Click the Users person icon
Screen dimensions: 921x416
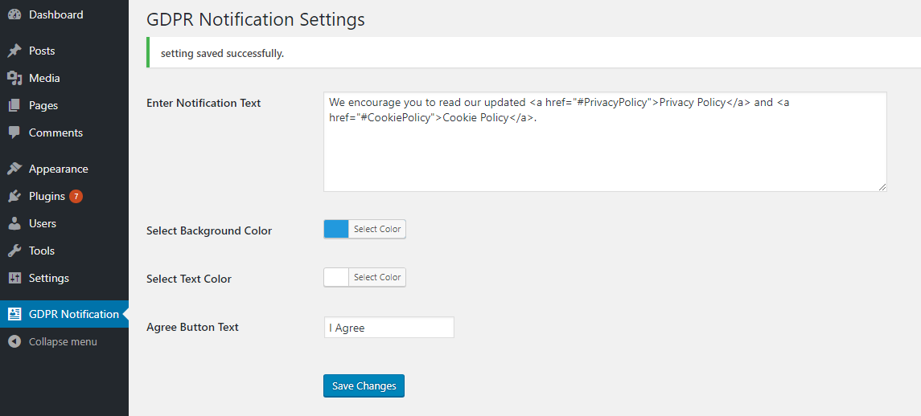tap(14, 223)
